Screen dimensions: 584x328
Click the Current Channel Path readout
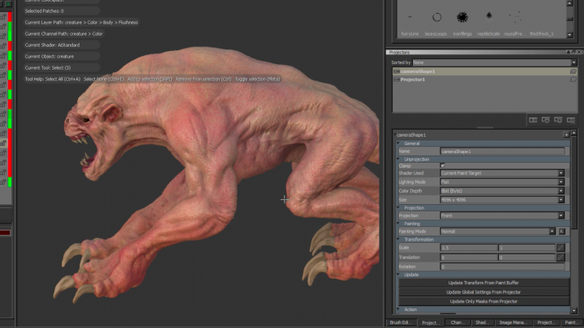(63, 33)
